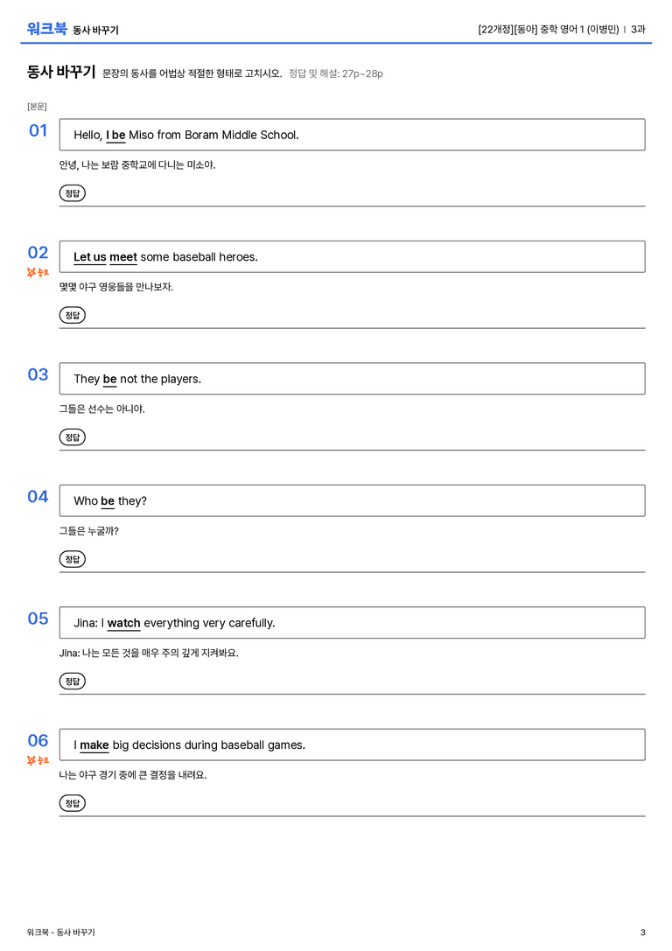
Task: Click the blue question number 03
Action: coord(38,374)
